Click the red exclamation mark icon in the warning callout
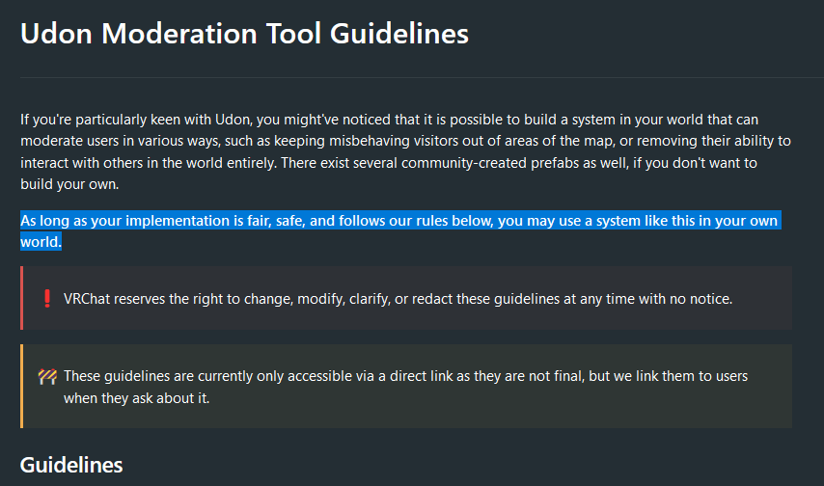 point(47,298)
